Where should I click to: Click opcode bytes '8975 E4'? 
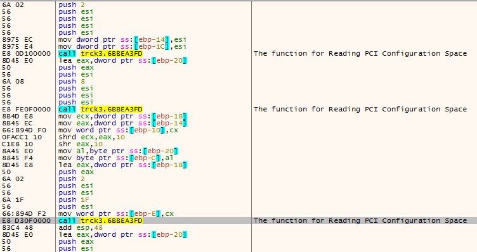click(17, 46)
